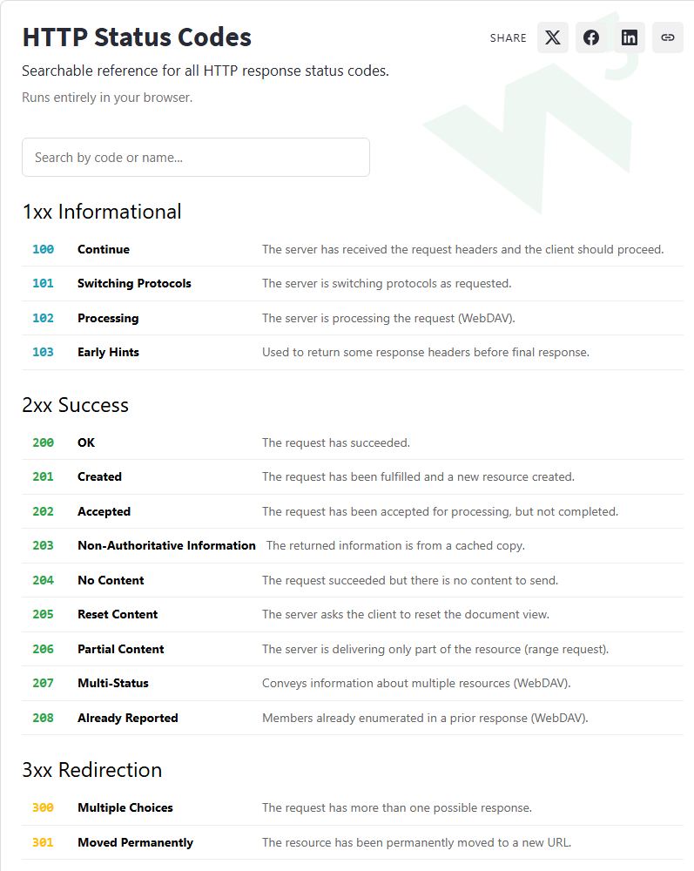Click the 207 Multi-Status entry
Screen dimensions: 694x871
pos(353,684)
